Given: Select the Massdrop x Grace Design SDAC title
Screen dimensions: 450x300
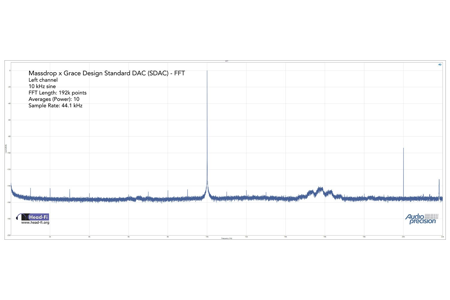Looking at the screenshot, I should (x=106, y=73).
